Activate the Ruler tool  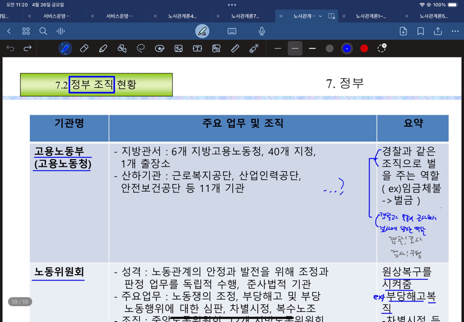point(235,48)
